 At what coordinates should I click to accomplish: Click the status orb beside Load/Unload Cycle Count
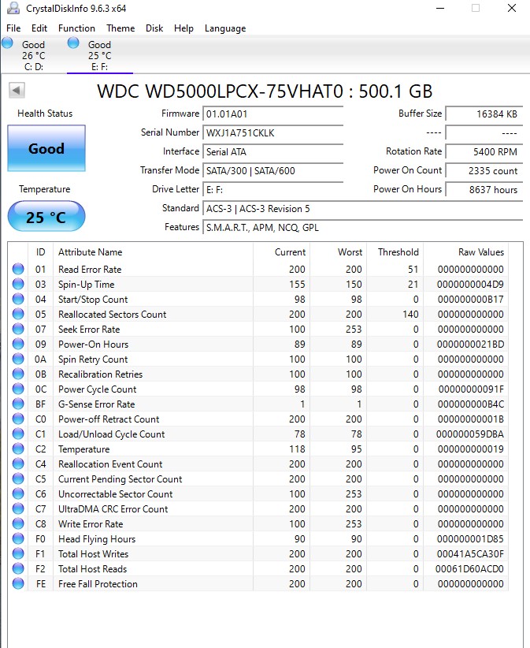point(18,434)
